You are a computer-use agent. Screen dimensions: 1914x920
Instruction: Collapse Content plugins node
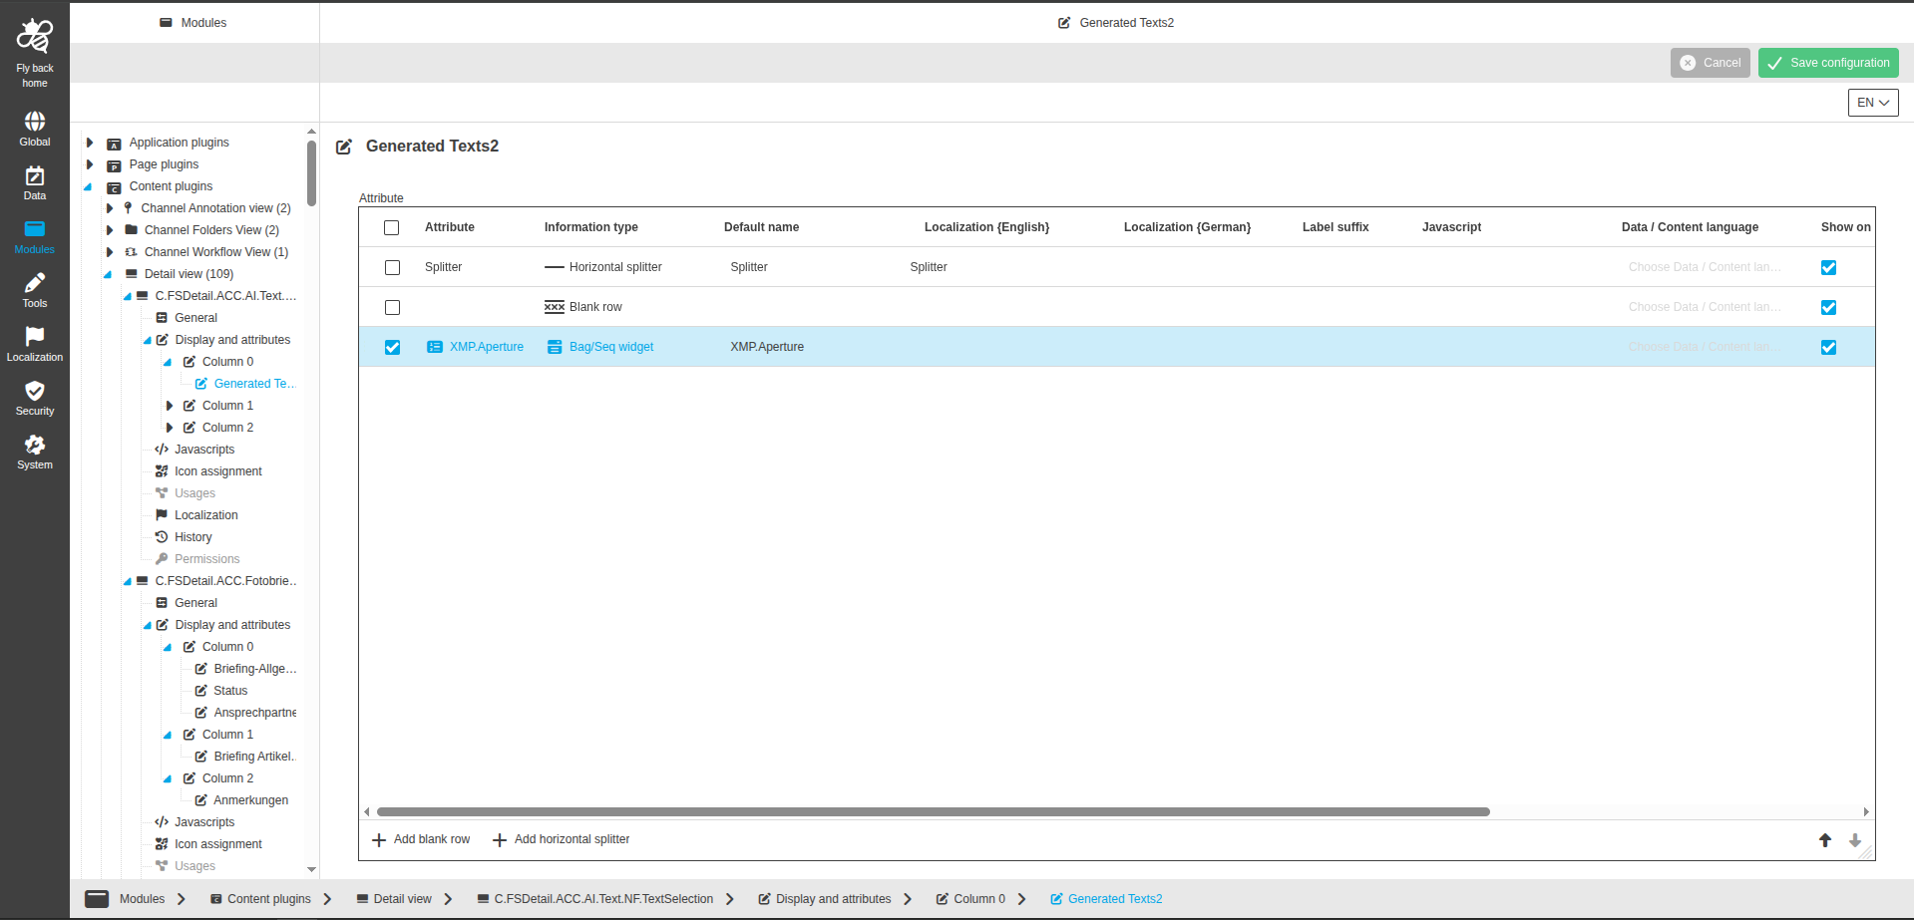[x=88, y=186]
